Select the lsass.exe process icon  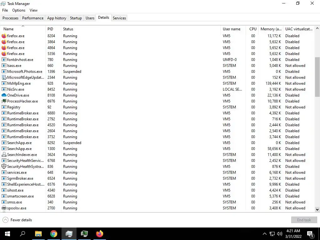4,66
